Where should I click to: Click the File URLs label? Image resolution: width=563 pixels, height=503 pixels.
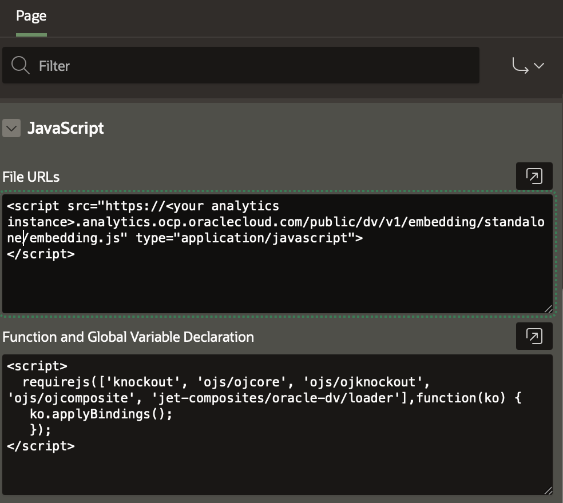pos(31,177)
